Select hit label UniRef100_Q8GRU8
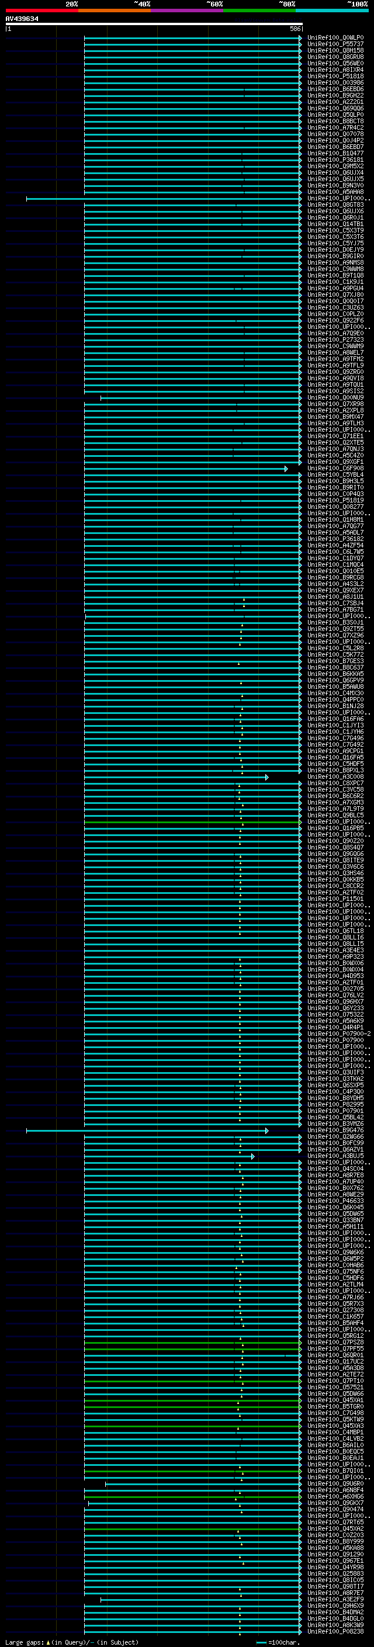Screen dimensions: 374x1647 click(335, 57)
